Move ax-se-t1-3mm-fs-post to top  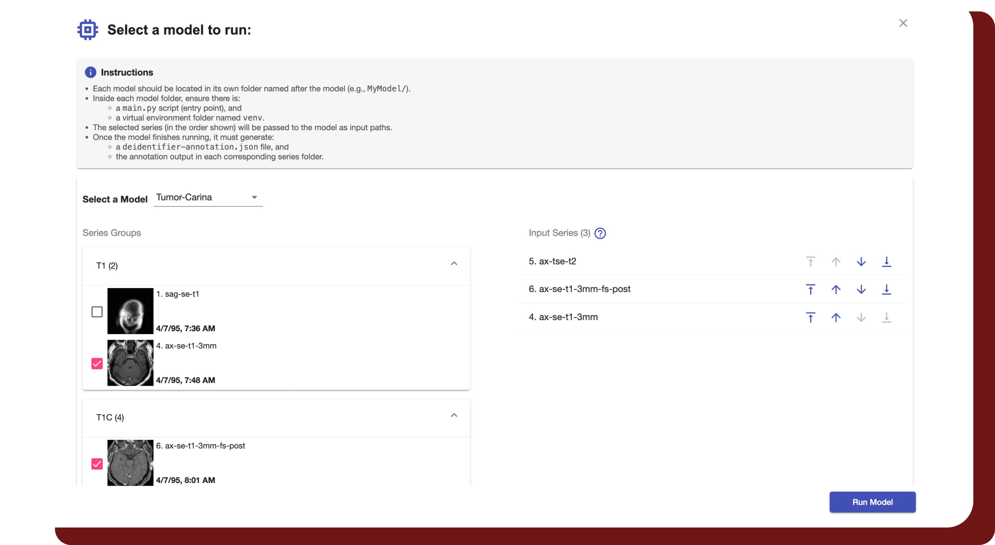coord(810,290)
